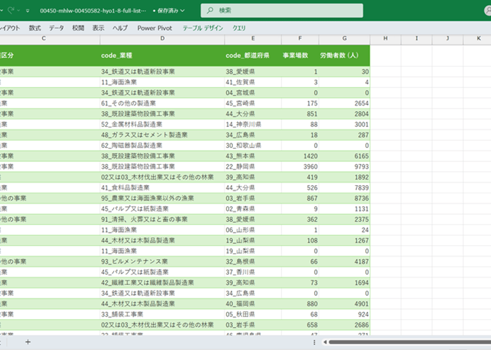Viewport: 491px width, 350px height.
Task: Select the cell 22_静岡県
Action: [x=253, y=167]
